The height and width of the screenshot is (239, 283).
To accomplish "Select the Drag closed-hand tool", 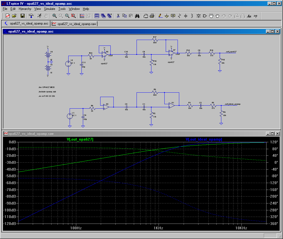I will [217, 16].
